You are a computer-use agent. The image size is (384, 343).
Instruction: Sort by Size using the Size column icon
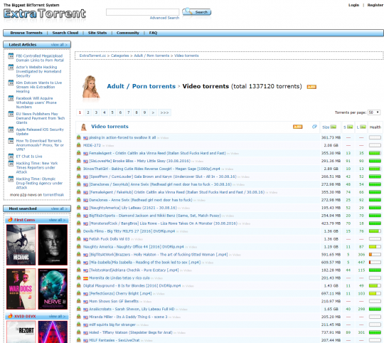pos(334,127)
